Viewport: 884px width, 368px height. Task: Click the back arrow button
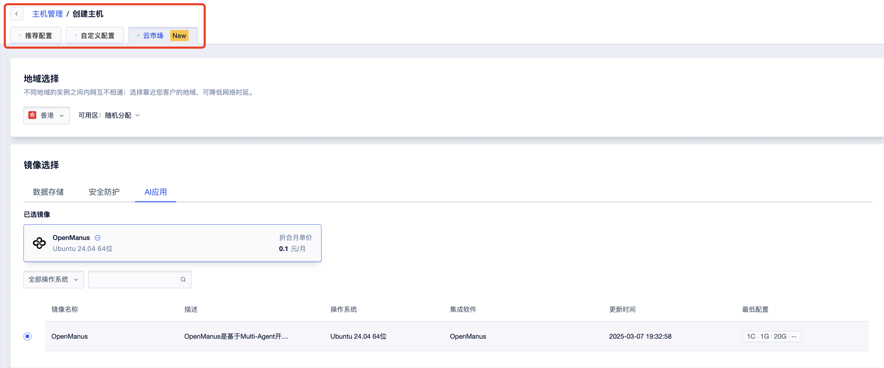tap(17, 14)
